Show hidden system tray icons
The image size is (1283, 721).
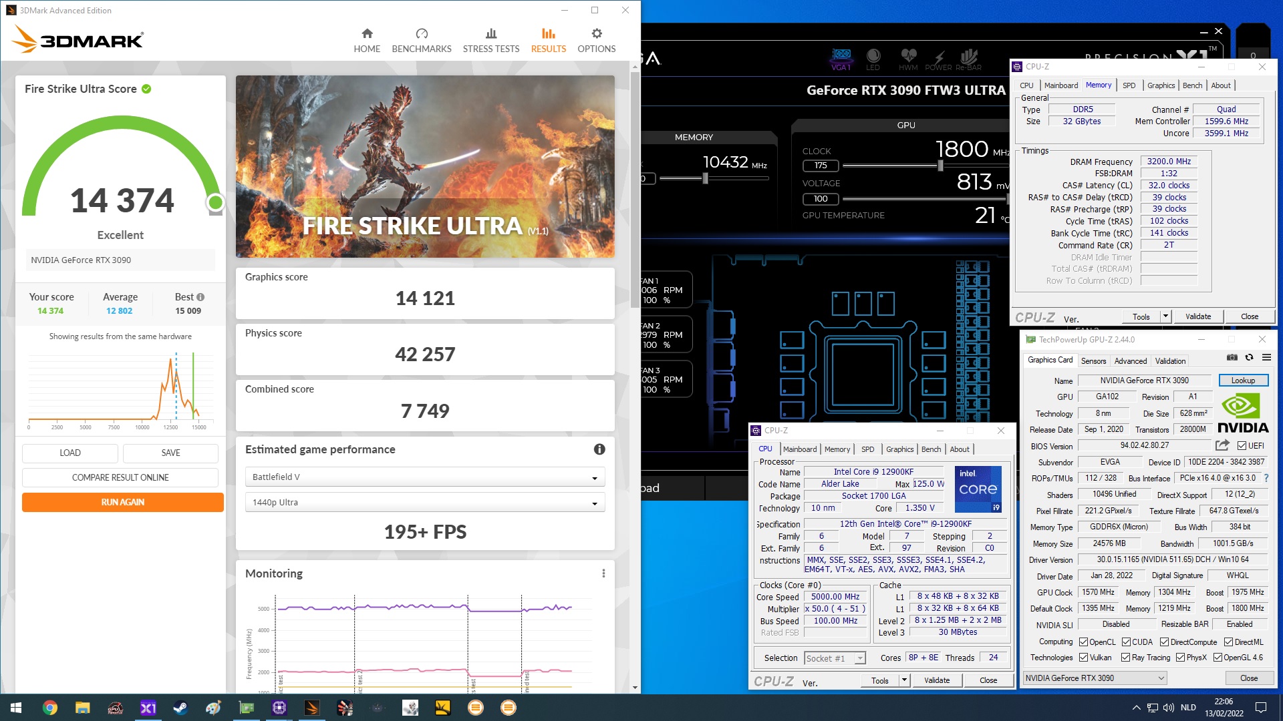(x=1136, y=708)
